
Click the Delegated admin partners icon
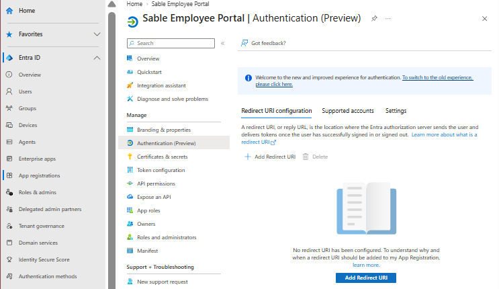[x=9, y=209]
